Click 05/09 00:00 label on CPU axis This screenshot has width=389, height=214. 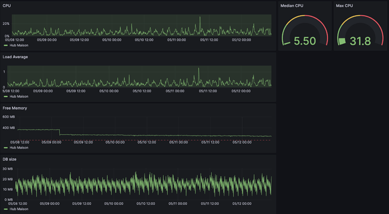[x=47, y=40]
